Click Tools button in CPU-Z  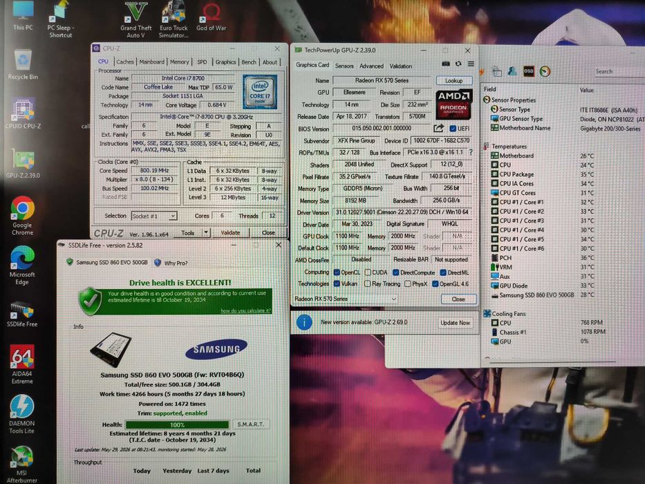[x=188, y=233]
